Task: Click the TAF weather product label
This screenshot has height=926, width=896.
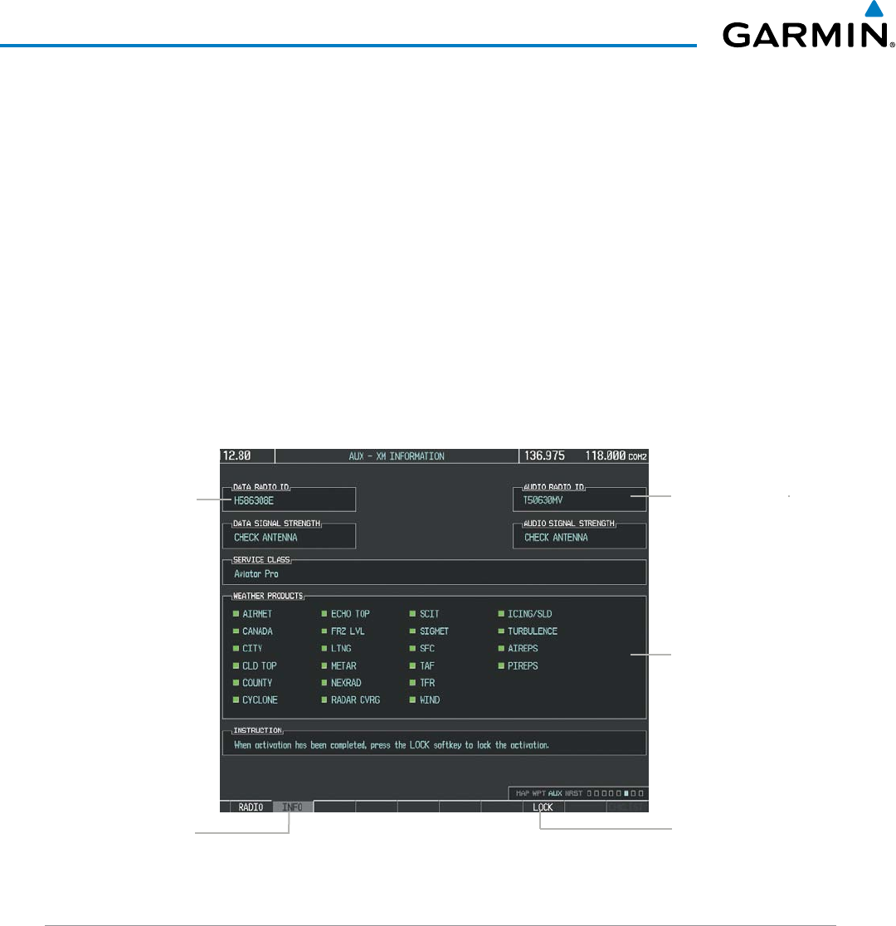Action: [427, 665]
